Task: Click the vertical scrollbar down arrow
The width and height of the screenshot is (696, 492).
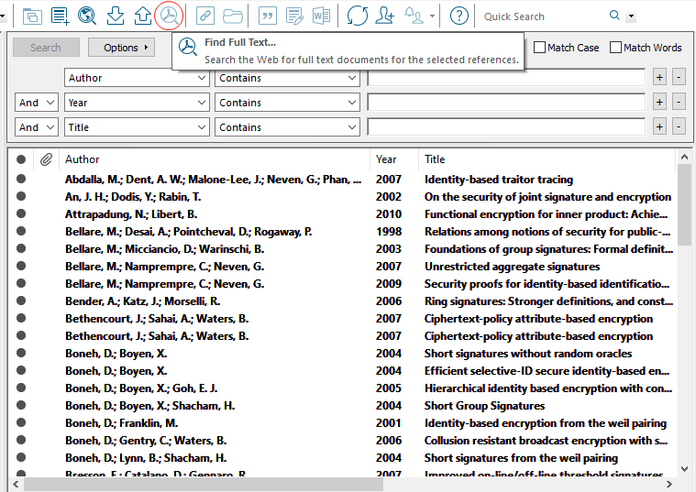Action: 684,469
